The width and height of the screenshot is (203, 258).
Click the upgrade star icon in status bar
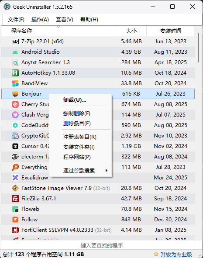(x=156, y=254)
